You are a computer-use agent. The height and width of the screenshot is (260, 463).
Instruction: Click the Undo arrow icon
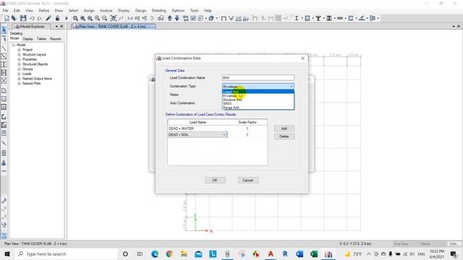pyautogui.click(x=32, y=18)
